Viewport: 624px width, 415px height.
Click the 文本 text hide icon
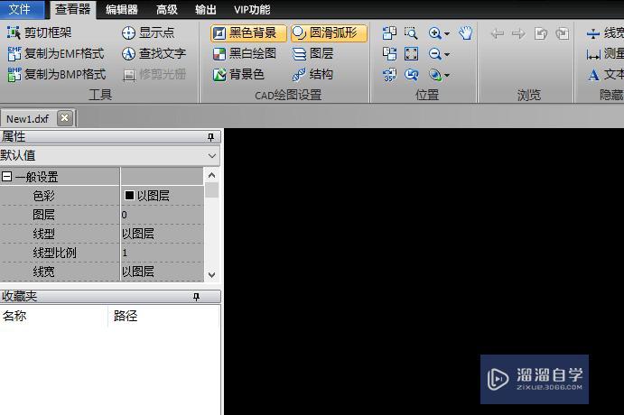point(593,74)
